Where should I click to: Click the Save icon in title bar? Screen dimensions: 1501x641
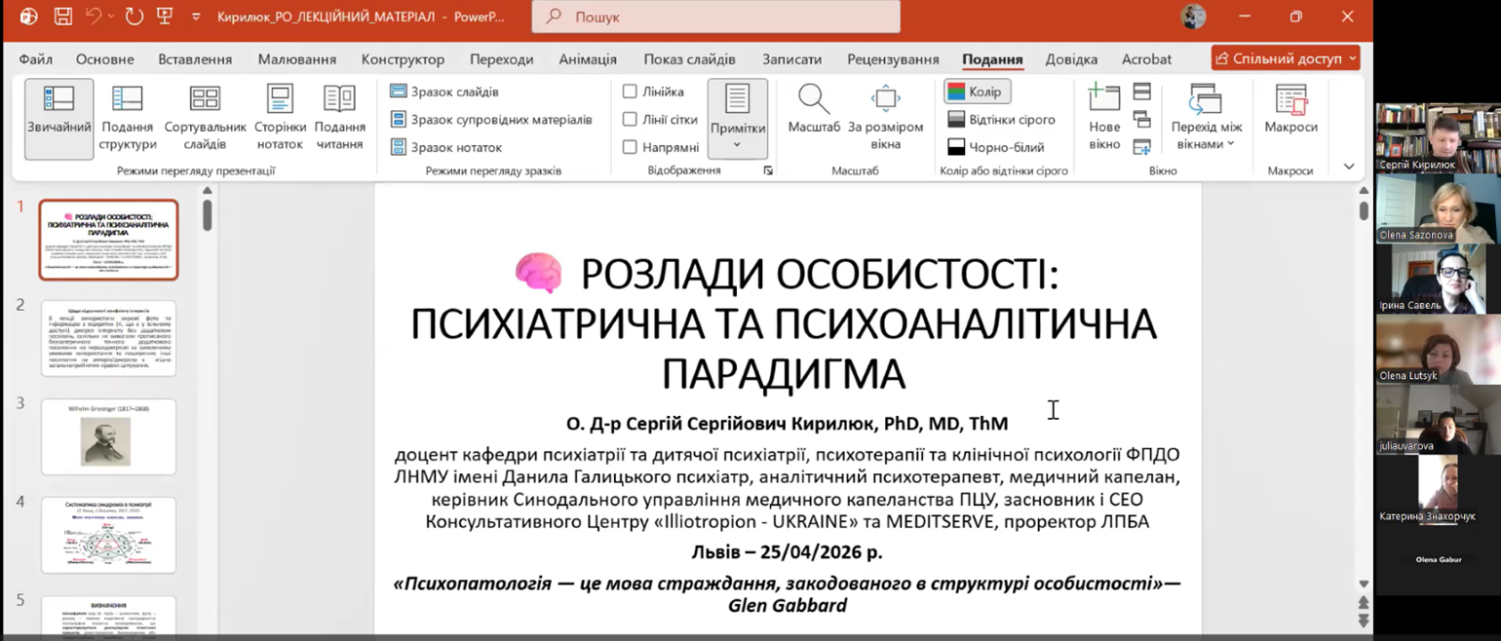coord(62,17)
